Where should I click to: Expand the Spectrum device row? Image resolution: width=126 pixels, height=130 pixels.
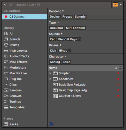[50, 79]
